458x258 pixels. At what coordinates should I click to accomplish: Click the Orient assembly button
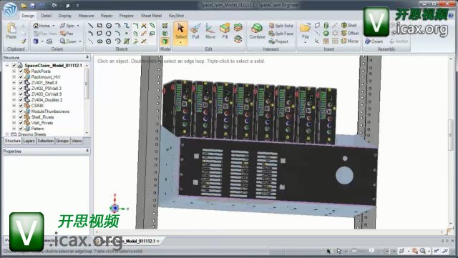pos(374,41)
